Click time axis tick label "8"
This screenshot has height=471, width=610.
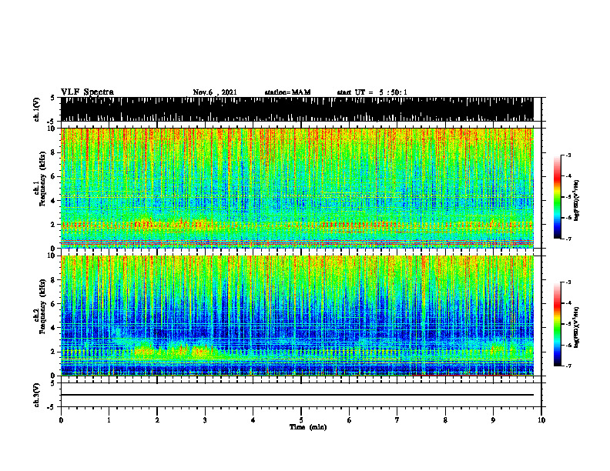pos(445,420)
